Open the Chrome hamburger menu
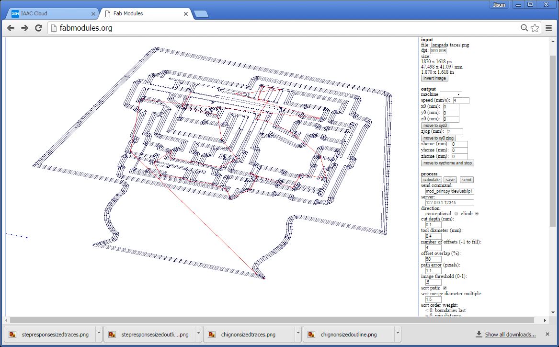 click(x=548, y=28)
